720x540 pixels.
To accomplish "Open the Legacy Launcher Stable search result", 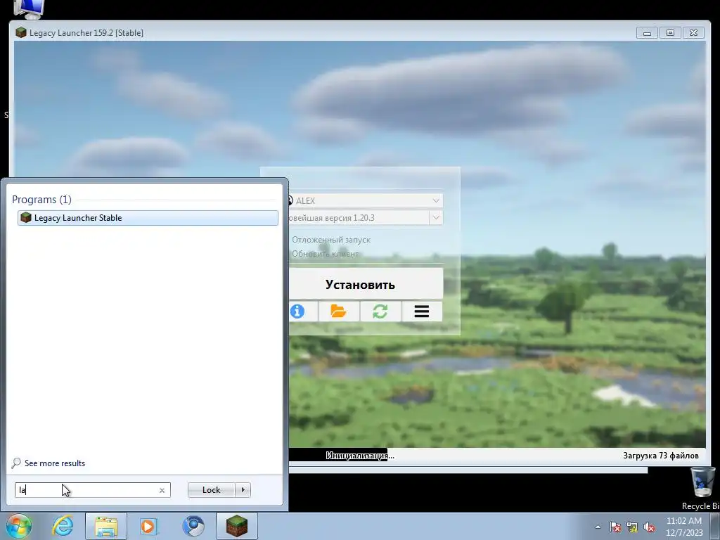I will [148, 218].
